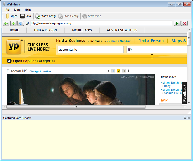Click the WebHarvy title bar icon
193x161 pixels.
tap(4, 4)
